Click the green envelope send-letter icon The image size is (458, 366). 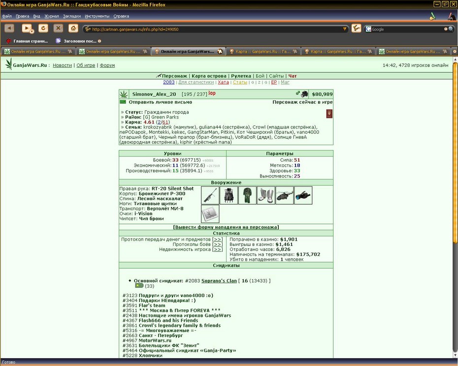pos(123,102)
